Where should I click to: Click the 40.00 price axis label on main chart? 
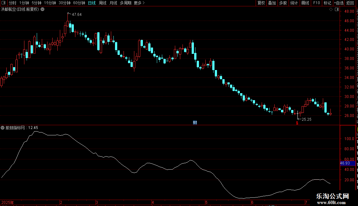point(349,49)
